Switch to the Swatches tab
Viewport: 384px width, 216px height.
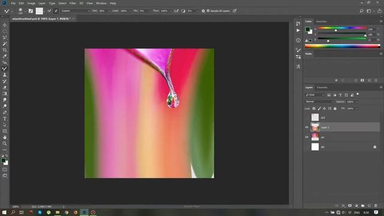point(322,22)
